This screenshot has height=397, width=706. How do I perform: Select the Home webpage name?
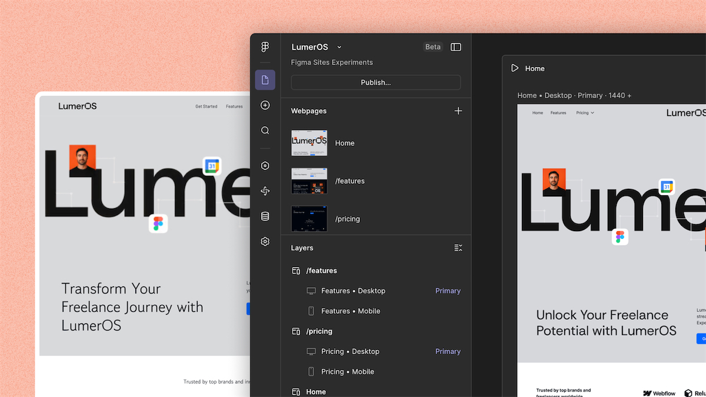(345, 143)
